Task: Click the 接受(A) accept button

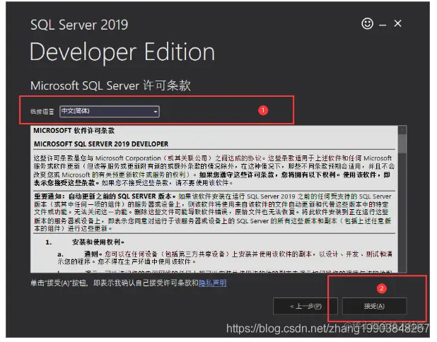Action: [374, 307]
